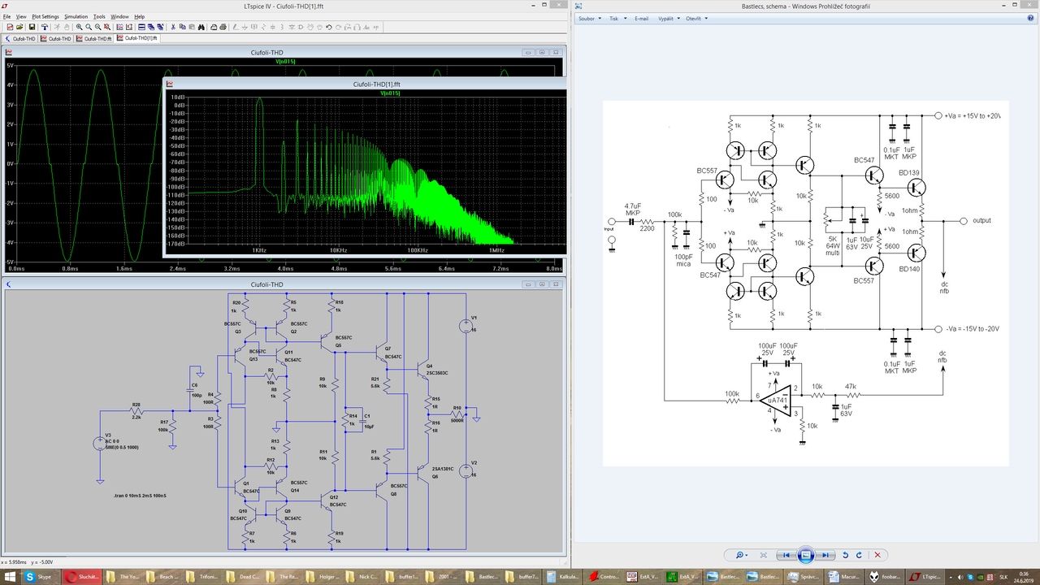The height and width of the screenshot is (585, 1040).
Task: Open Windows Start button
Action: 11,576
